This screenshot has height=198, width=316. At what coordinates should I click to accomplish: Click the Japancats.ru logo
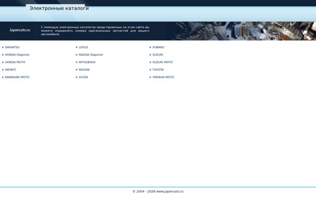click(x=20, y=30)
